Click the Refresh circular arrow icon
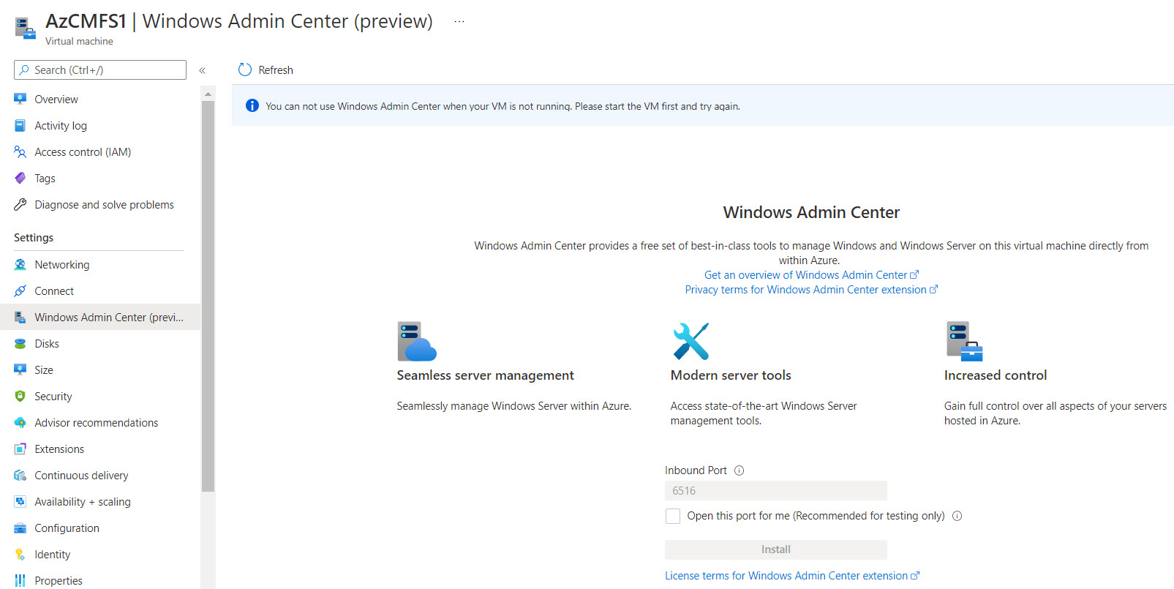Viewport: 1174px width, 589px height. pyautogui.click(x=245, y=70)
